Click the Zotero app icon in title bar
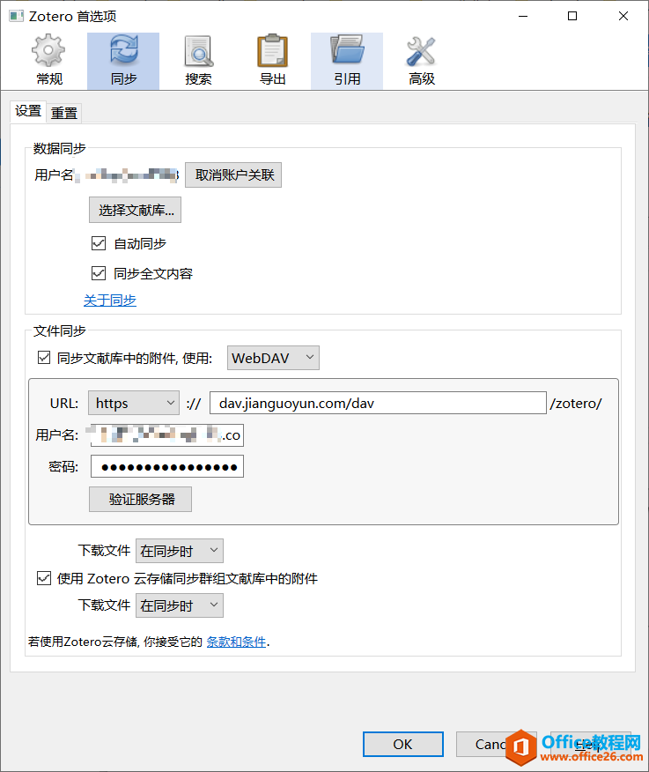Image resolution: width=649 pixels, height=772 pixels. pos(16,16)
